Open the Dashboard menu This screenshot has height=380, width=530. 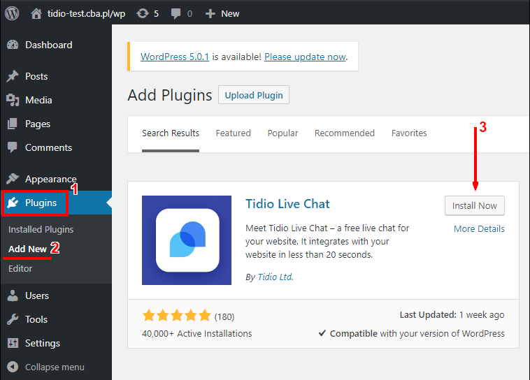pos(49,45)
